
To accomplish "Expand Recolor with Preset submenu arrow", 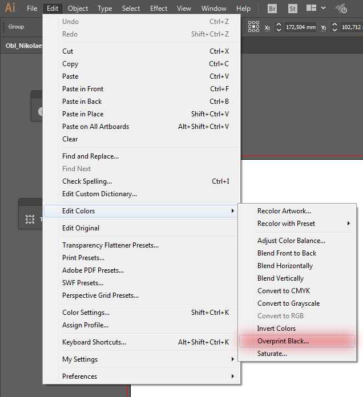I will (349, 224).
